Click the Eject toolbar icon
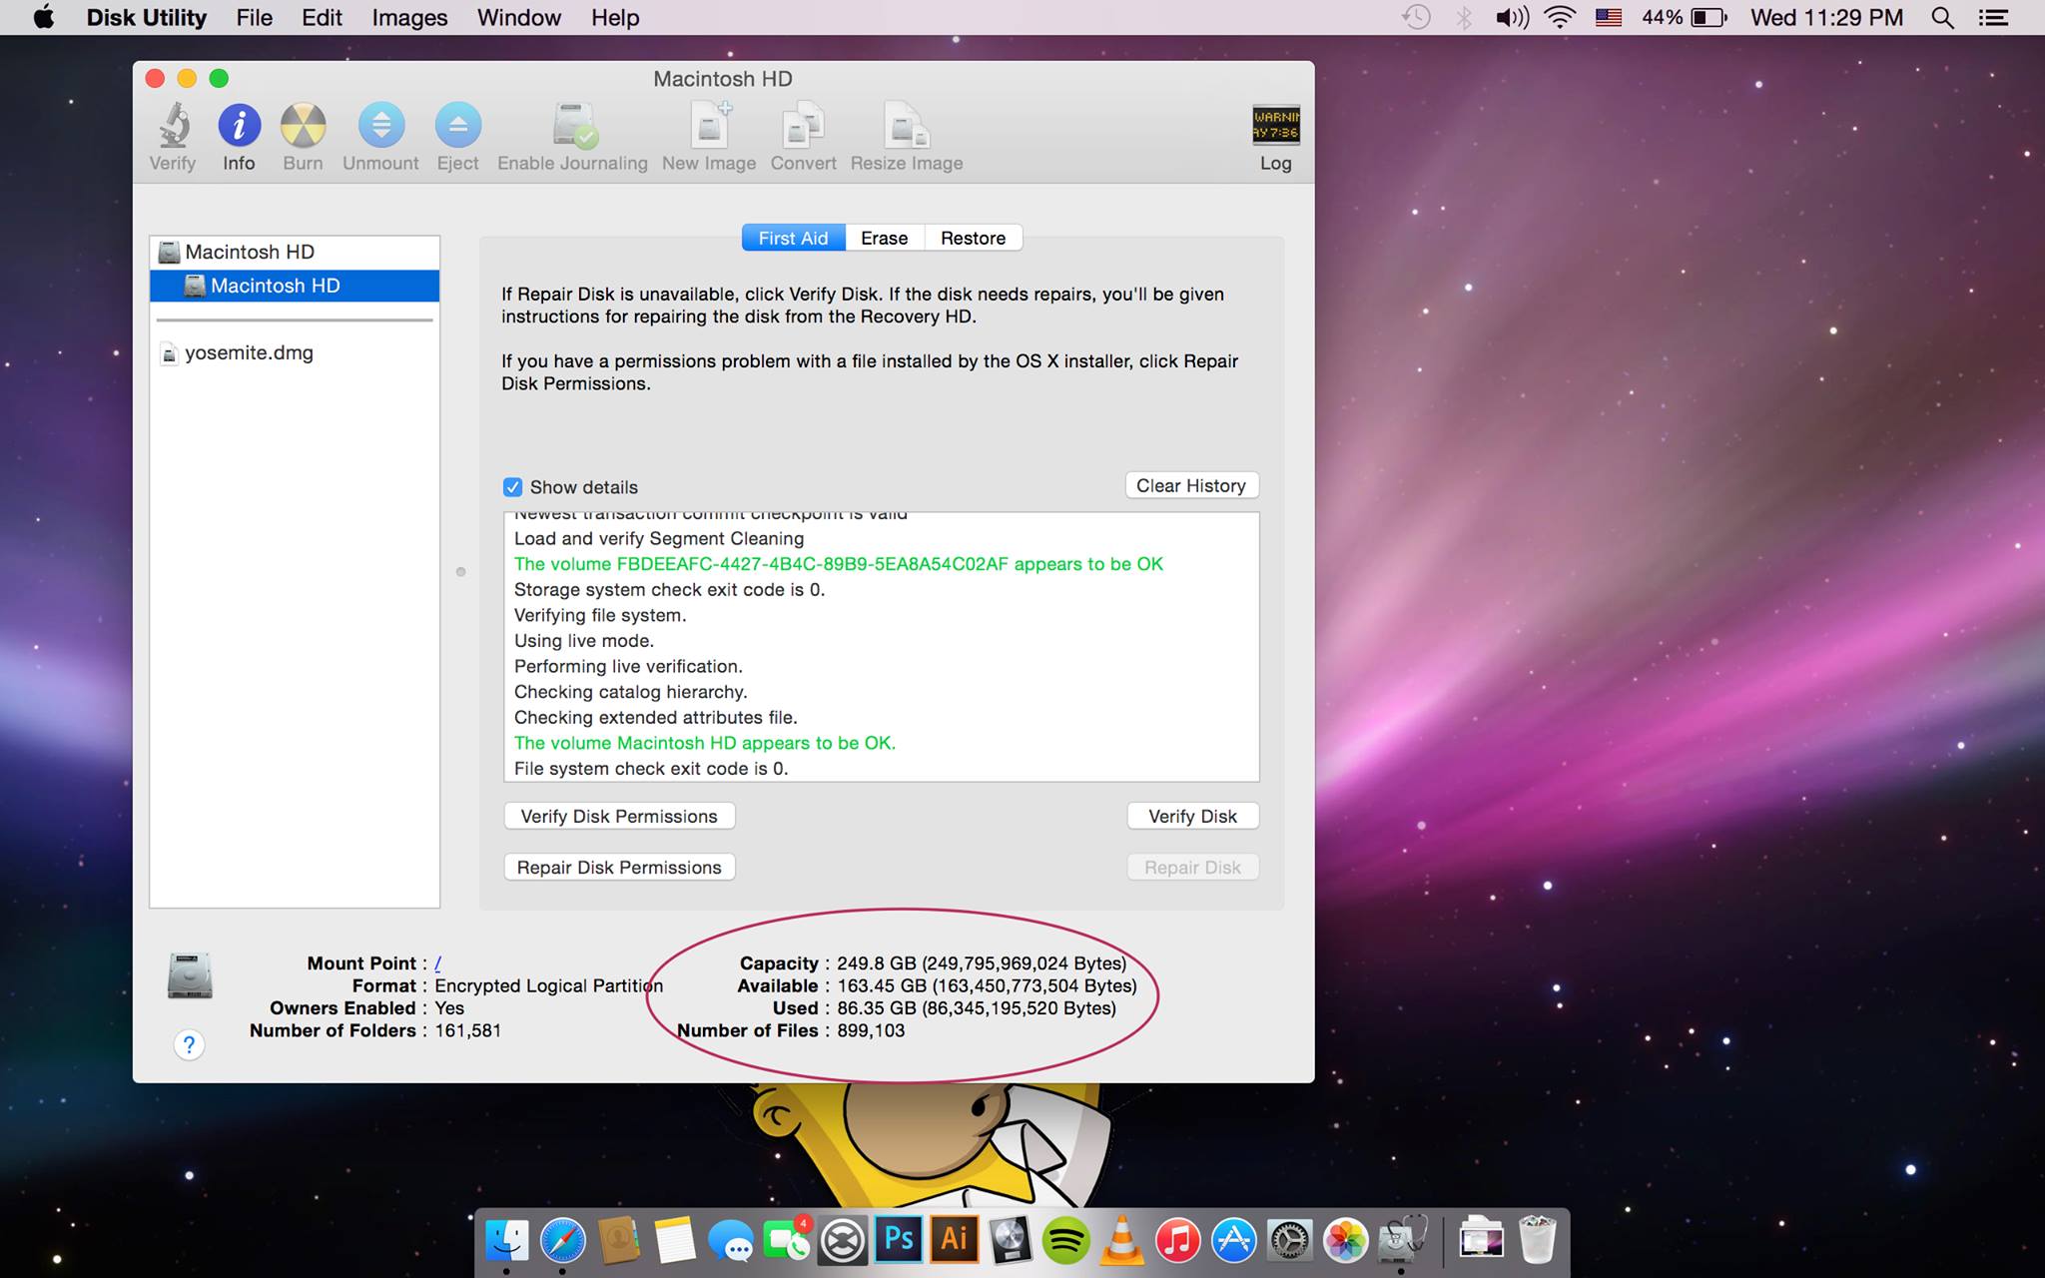The image size is (2045, 1278). (457, 128)
